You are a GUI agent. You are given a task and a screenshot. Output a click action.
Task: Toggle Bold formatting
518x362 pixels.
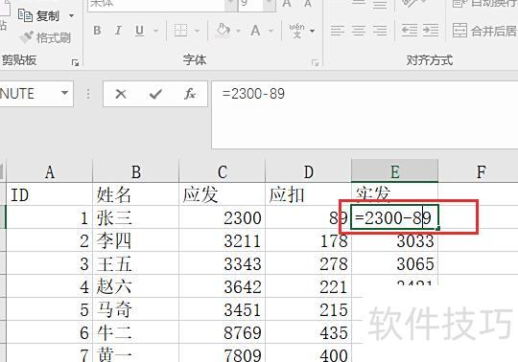97,31
